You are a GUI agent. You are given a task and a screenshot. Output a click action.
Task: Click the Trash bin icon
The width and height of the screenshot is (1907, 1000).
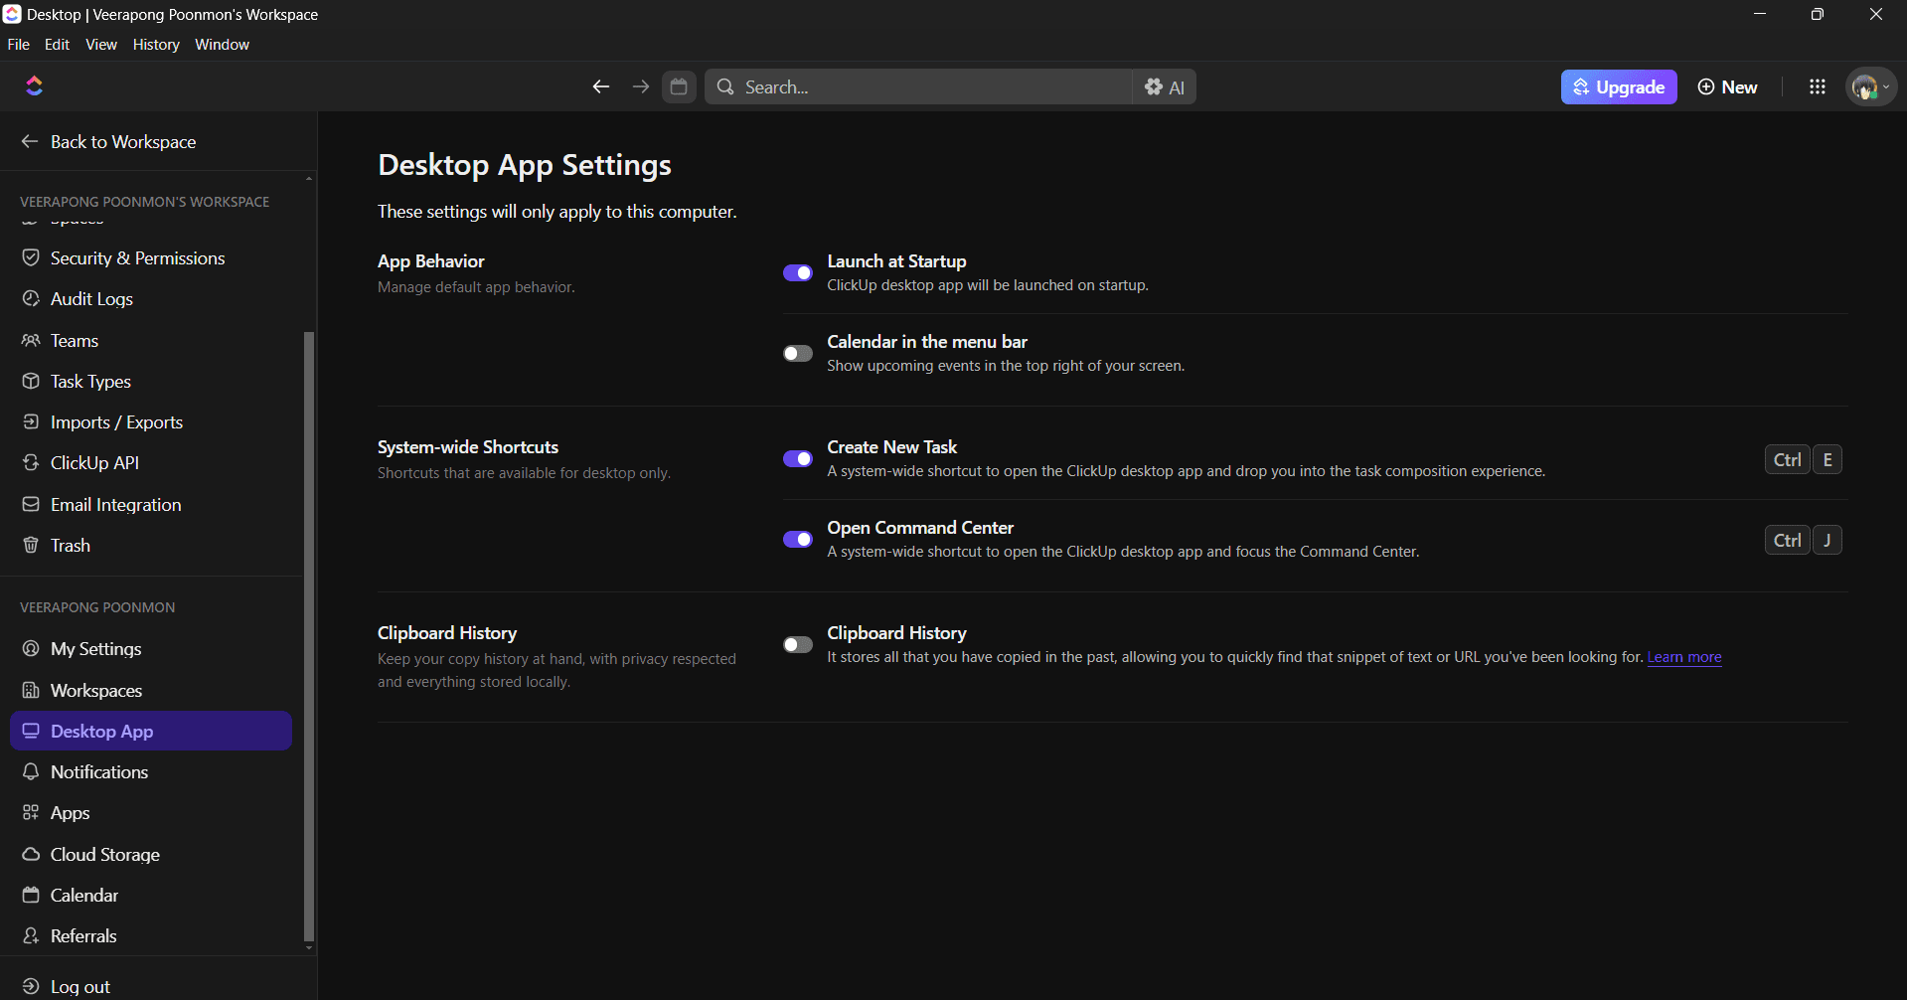[x=31, y=545]
